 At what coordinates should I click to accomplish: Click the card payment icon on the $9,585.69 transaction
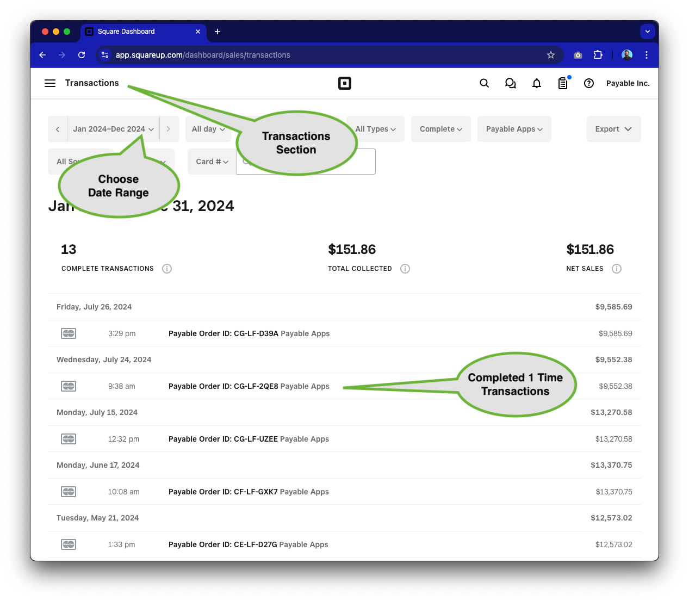click(69, 333)
